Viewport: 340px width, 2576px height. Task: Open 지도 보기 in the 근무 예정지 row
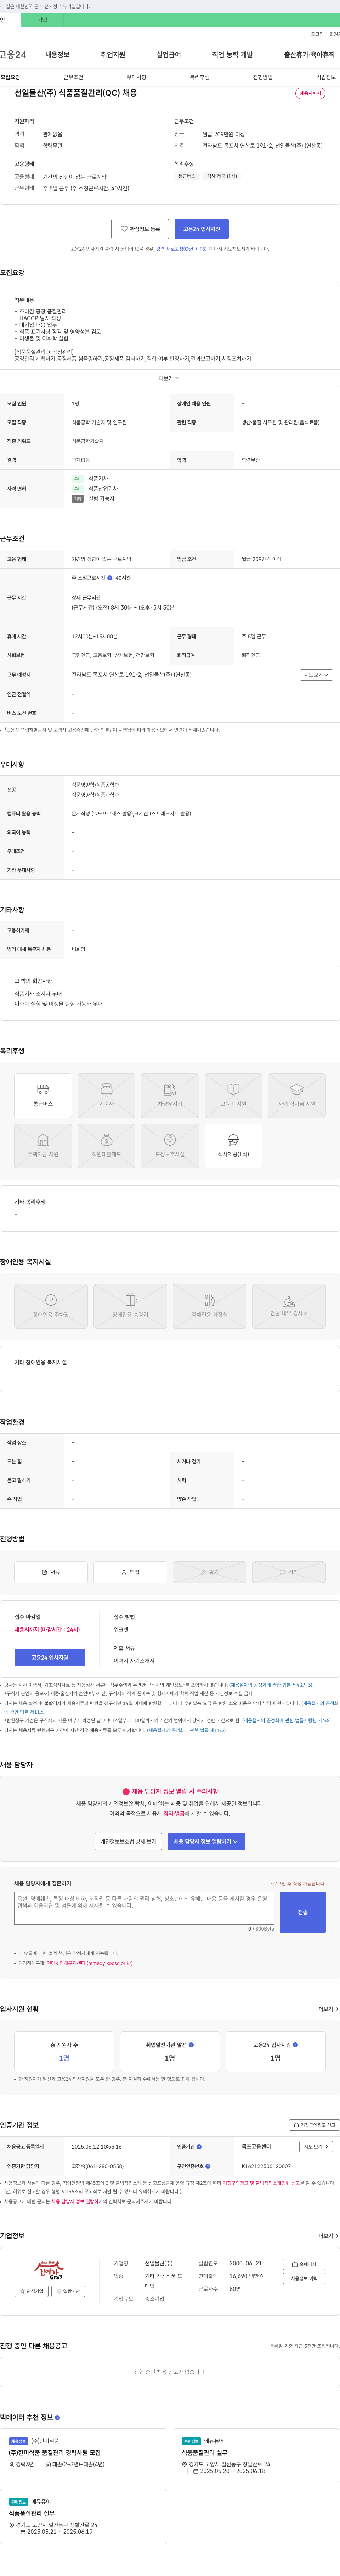click(x=316, y=675)
